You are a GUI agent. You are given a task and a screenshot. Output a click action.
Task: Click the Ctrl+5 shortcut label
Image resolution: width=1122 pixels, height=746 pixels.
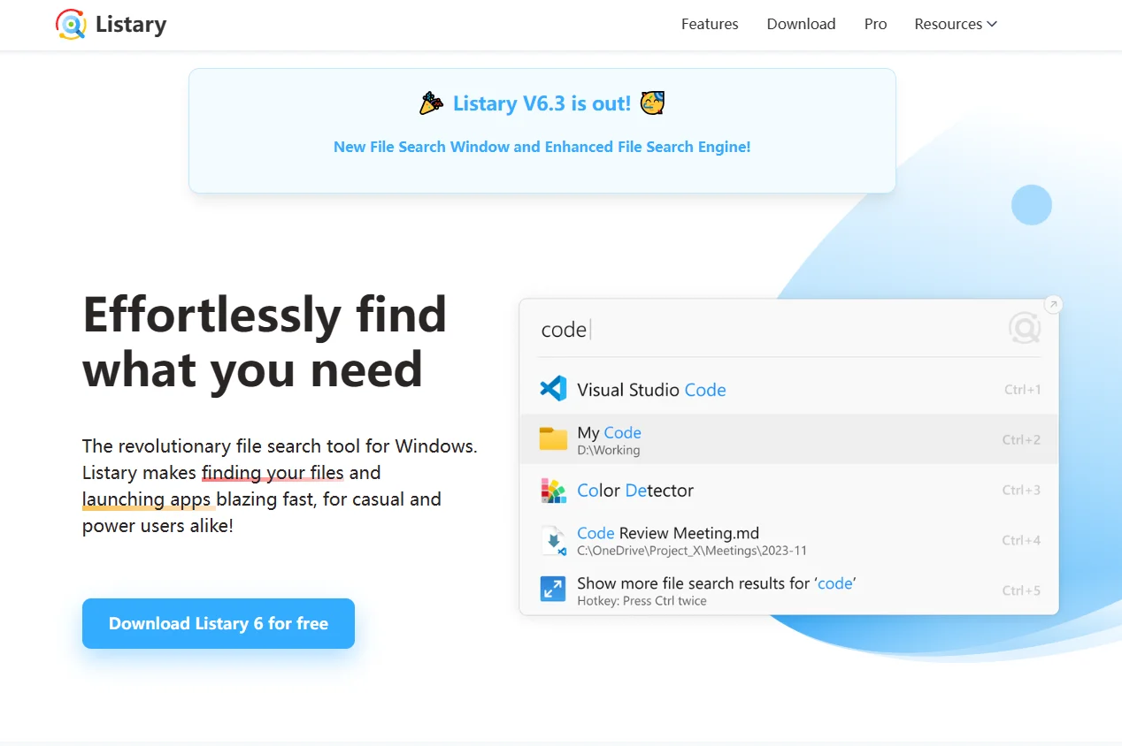pyautogui.click(x=1021, y=590)
